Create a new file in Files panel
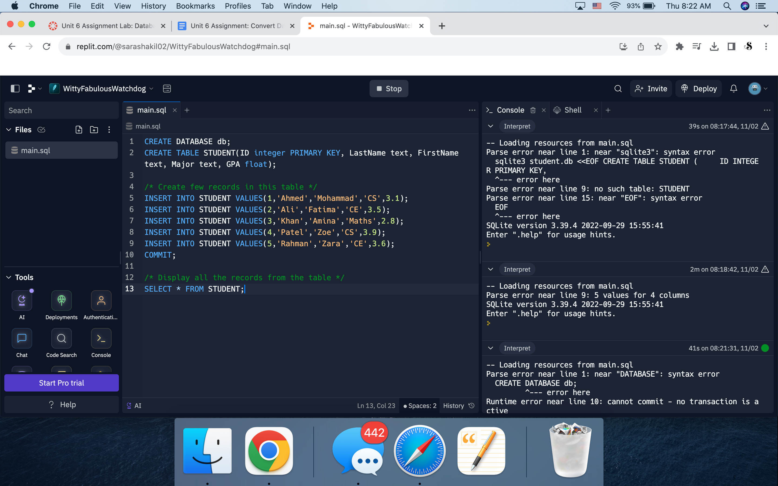 [78, 130]
